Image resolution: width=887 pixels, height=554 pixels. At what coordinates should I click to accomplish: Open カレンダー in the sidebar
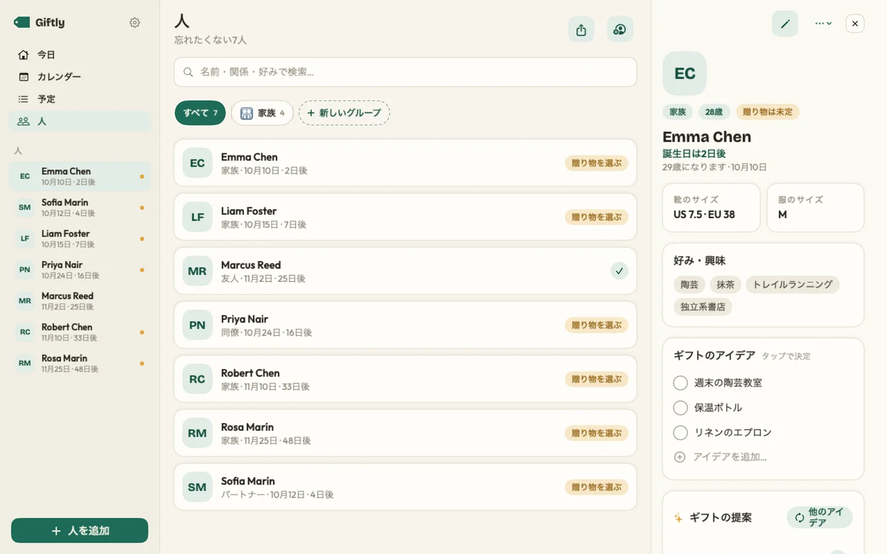coord(80,77)
